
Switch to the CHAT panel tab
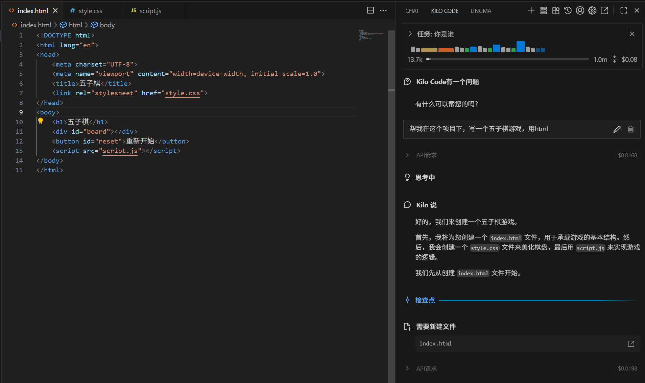pyautogui.click(x=412, y=11)
